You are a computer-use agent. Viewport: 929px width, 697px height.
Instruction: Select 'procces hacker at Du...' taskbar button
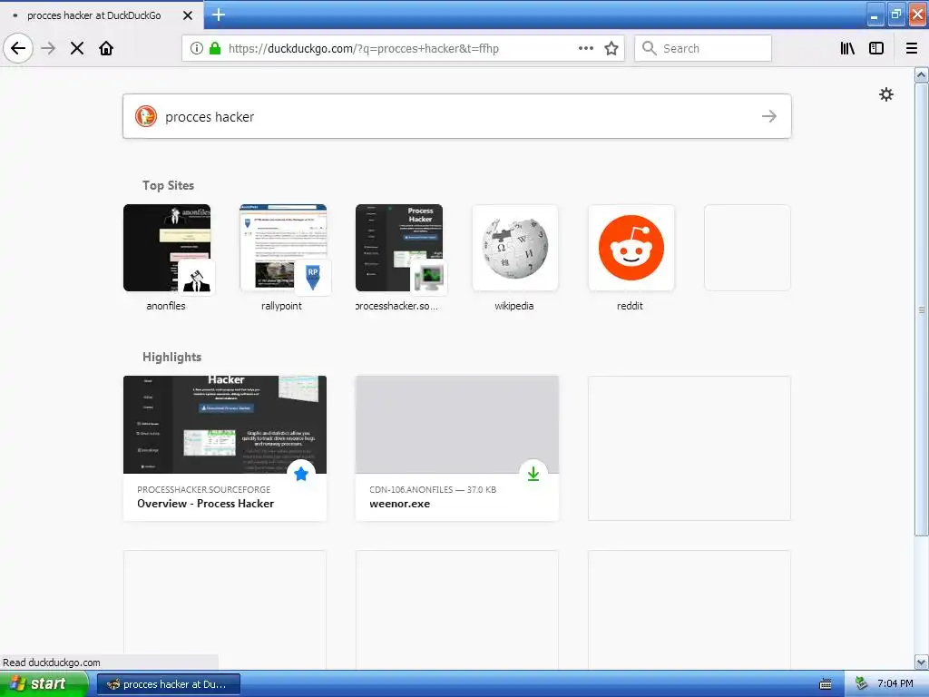pos(168,684)
